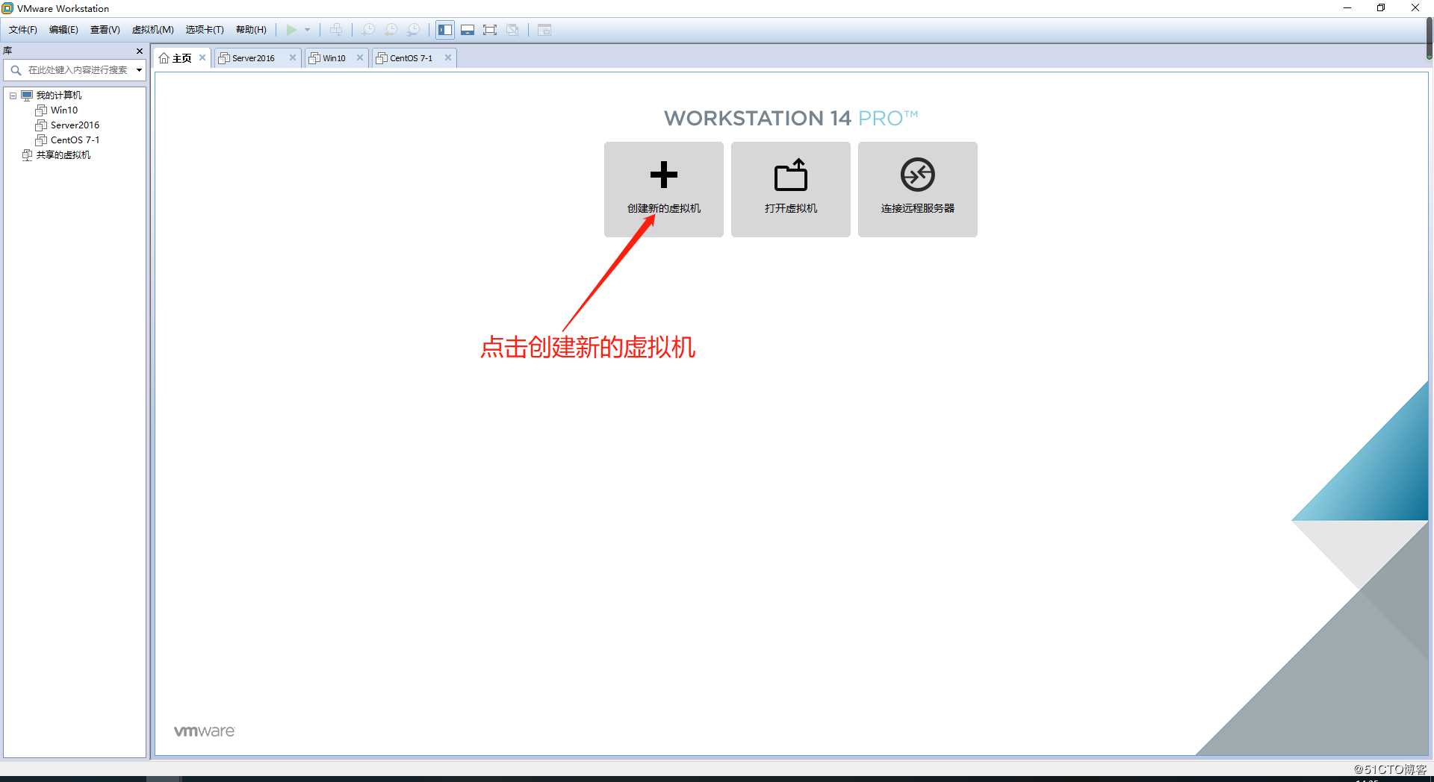Close the 主页 home tab
Screen dimensions: 1434x782
click(202, 57)
